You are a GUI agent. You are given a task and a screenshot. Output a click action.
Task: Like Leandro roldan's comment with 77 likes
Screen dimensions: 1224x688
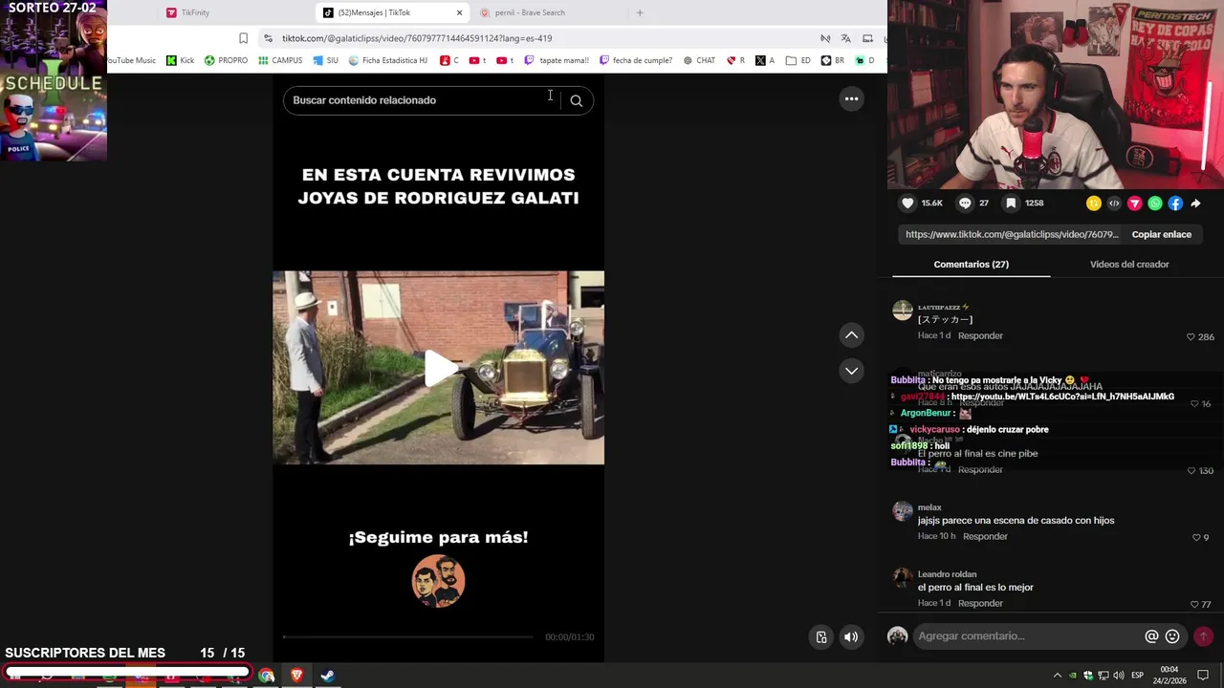1194,605
